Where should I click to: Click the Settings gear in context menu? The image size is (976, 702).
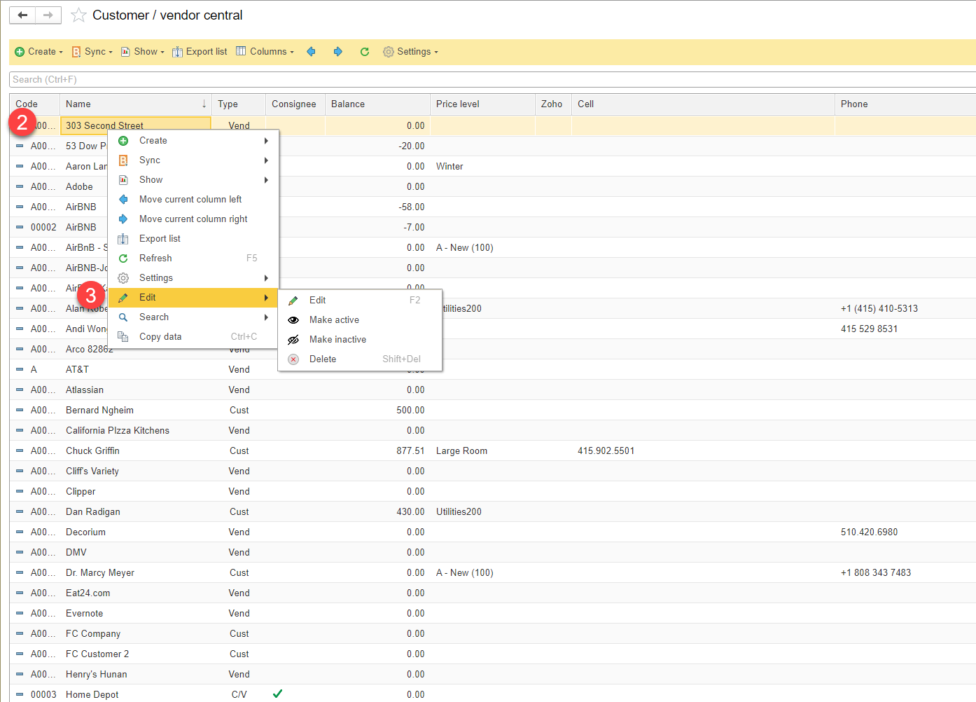point(123,278)
